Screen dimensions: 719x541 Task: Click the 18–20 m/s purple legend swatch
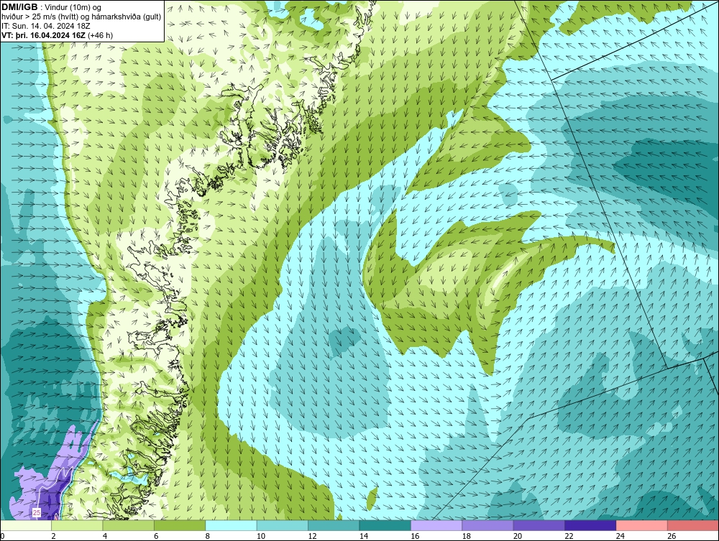(x=488, y=525)
